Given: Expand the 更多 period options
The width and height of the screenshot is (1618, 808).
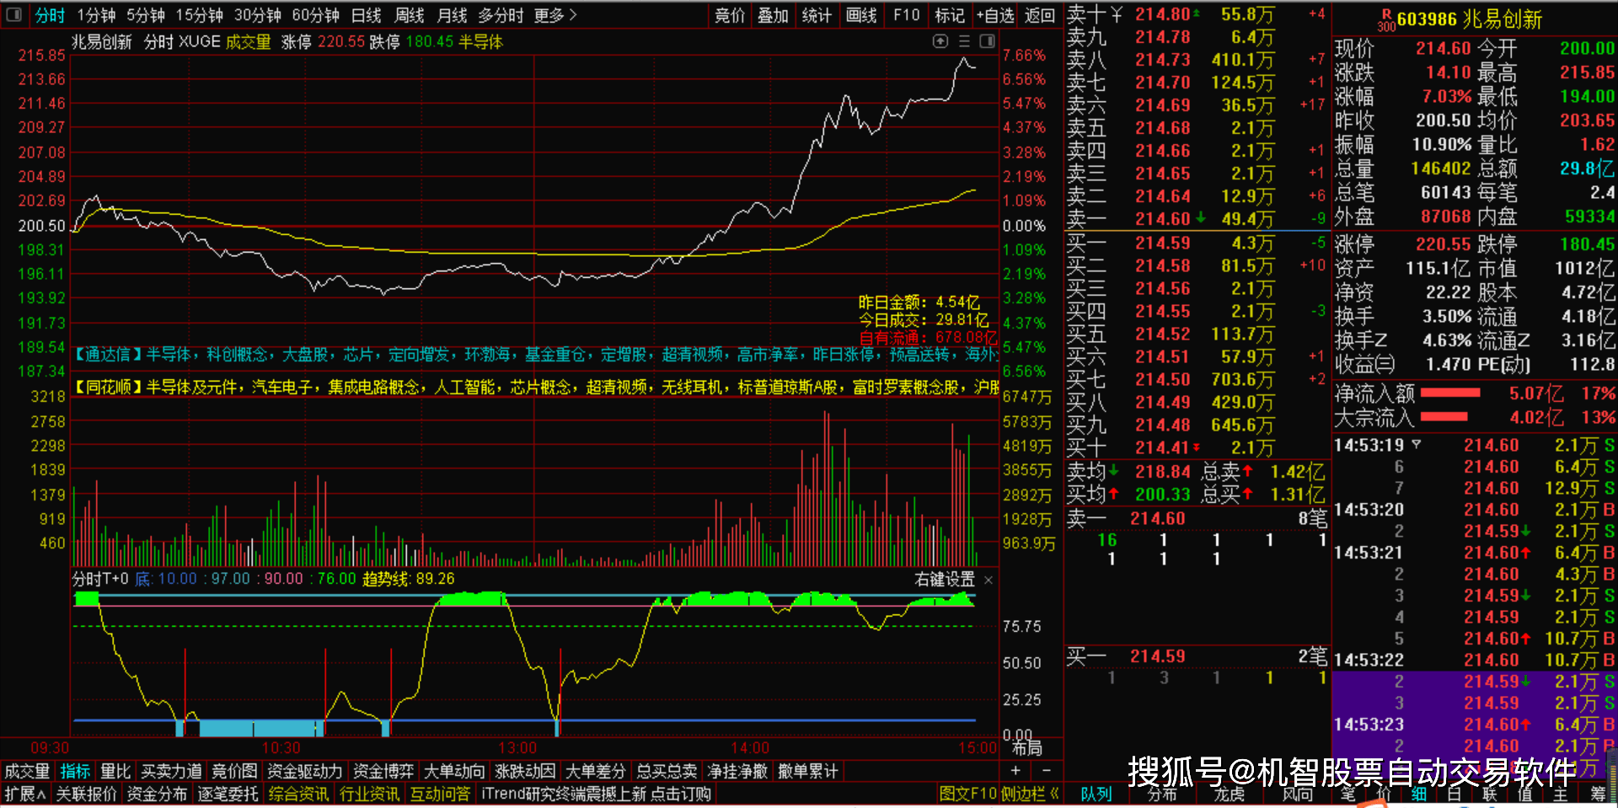Looking at the screenshot, I should 555,15.
